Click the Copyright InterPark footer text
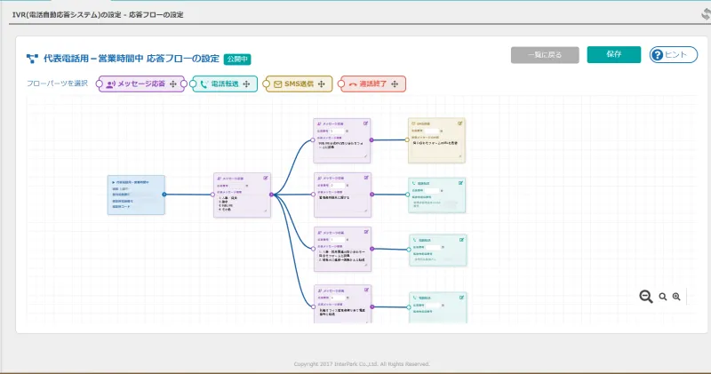Image resolution: width=711 pixels, height=374 pixels. [362, 364]
